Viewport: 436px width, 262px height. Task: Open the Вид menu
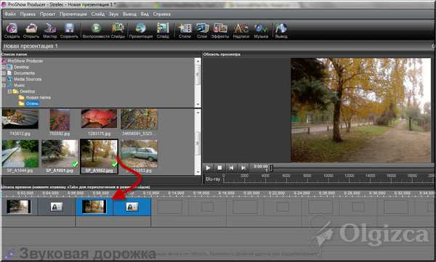point(145,15)
